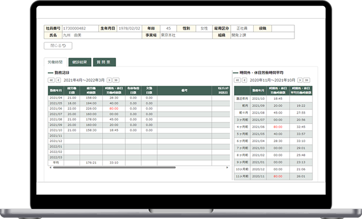Select the 2022/01 row in 勤務記録
Screen dimensions: 362x219
pos(139,147)
